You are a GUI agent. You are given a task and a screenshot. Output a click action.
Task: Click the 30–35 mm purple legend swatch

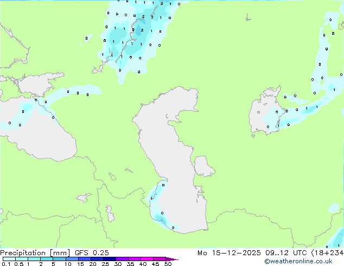(x=122, y=259)
